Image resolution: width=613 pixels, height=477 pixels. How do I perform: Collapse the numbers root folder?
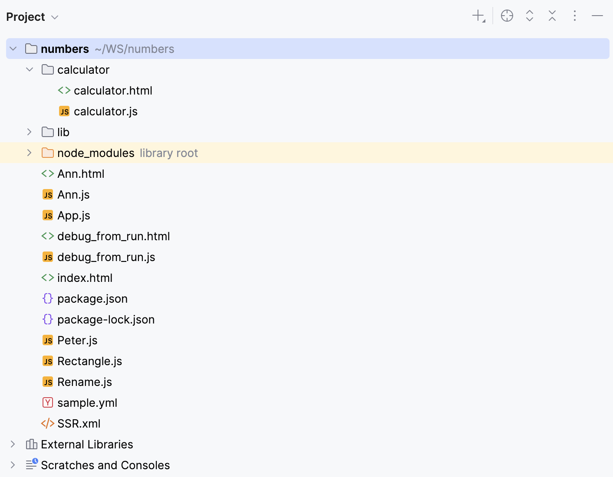13,49
